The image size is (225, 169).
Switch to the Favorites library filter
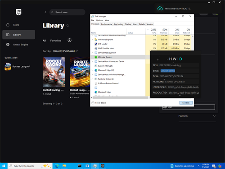tap(56, 41)
